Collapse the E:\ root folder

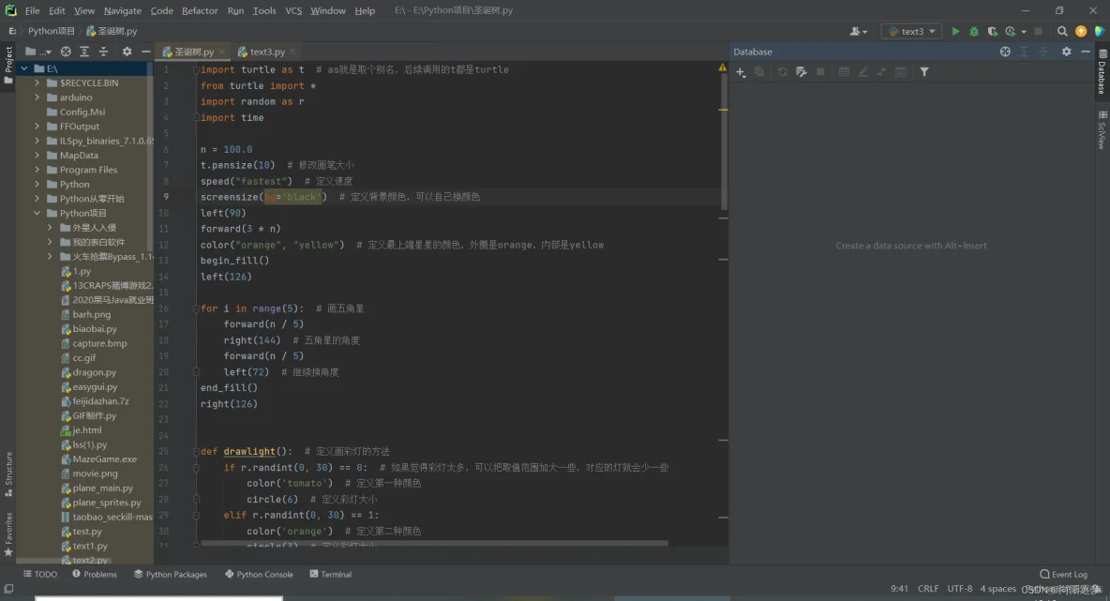[24, 68]
